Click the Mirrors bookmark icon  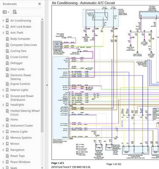7,144
